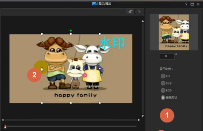
Task: Click the undo arrow button
Action: pos(131,12)
